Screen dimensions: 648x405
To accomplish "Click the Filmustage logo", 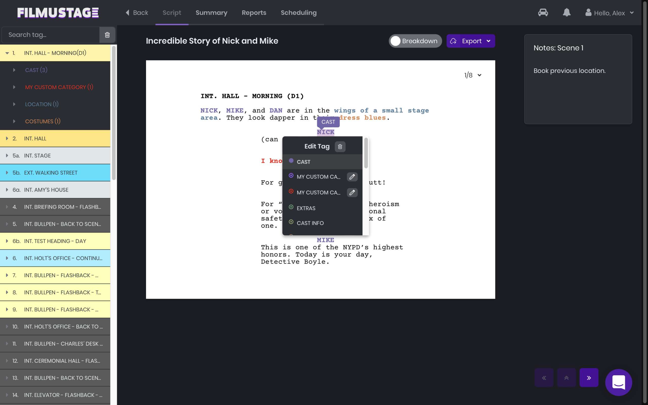I will coord(57,13).
